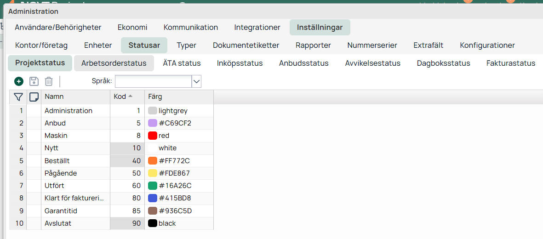
Task: Select the Maskin name cell
Action: tap(75, 136)
